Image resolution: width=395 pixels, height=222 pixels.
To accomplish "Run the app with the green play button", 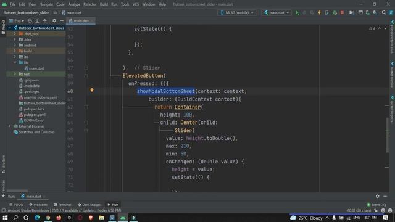I will tap(297, 12).
